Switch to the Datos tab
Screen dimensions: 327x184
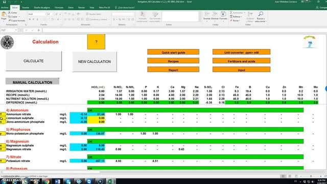tap(71, 8)
